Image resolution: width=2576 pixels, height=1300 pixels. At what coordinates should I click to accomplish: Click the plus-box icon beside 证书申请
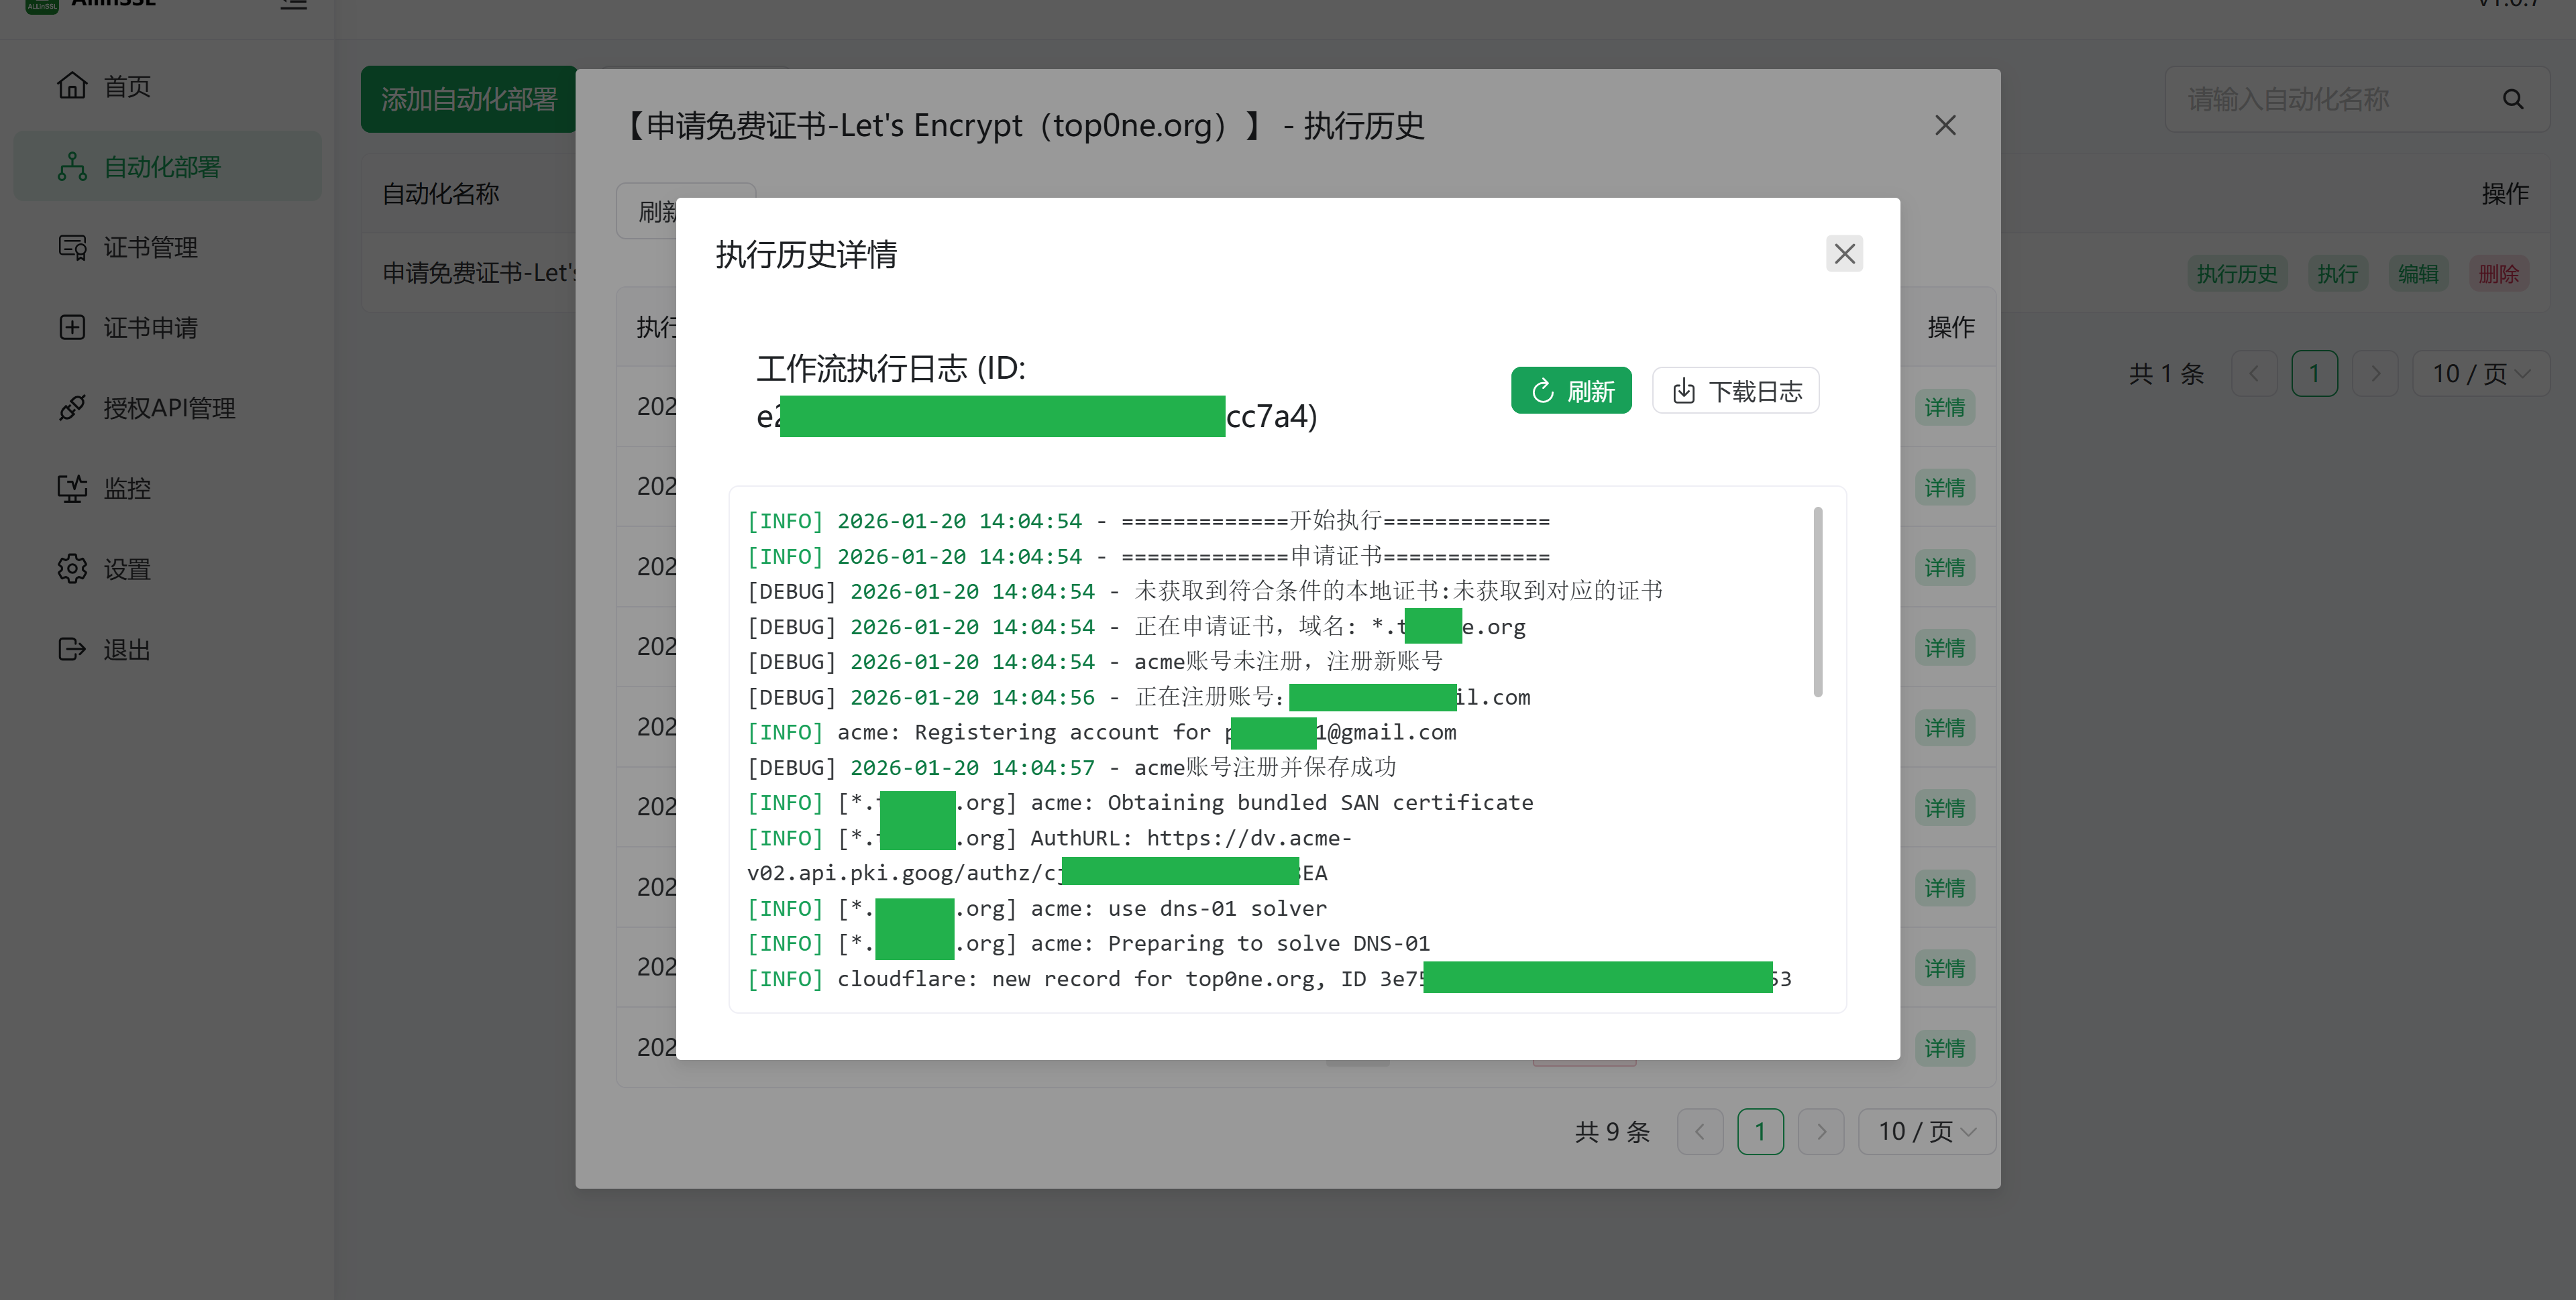(x=72, y=328)
